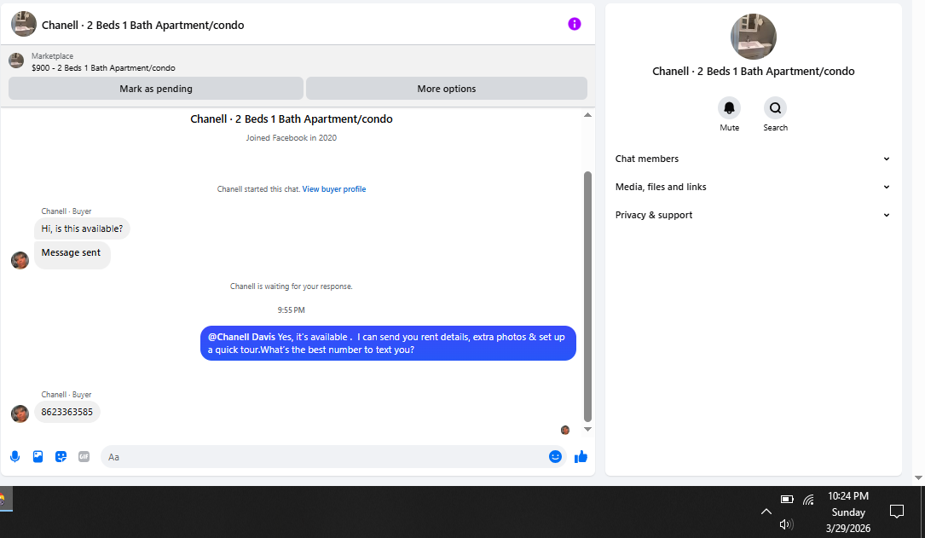Open the GIF picker icon
925x538 pixels.
tap(84, 457)
